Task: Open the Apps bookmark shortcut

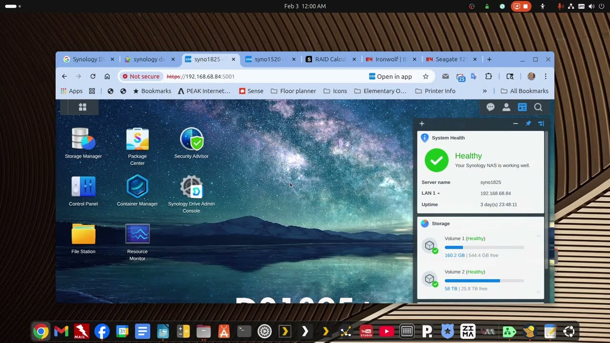Action: [71, 91]
